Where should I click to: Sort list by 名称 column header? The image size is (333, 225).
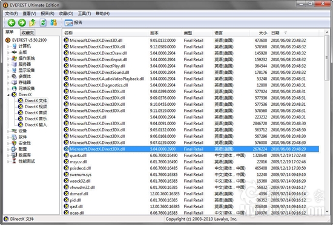coord(105,33)
